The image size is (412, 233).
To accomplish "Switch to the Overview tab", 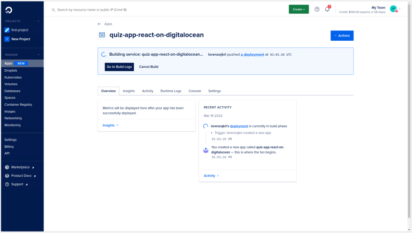I will (108, 91).
